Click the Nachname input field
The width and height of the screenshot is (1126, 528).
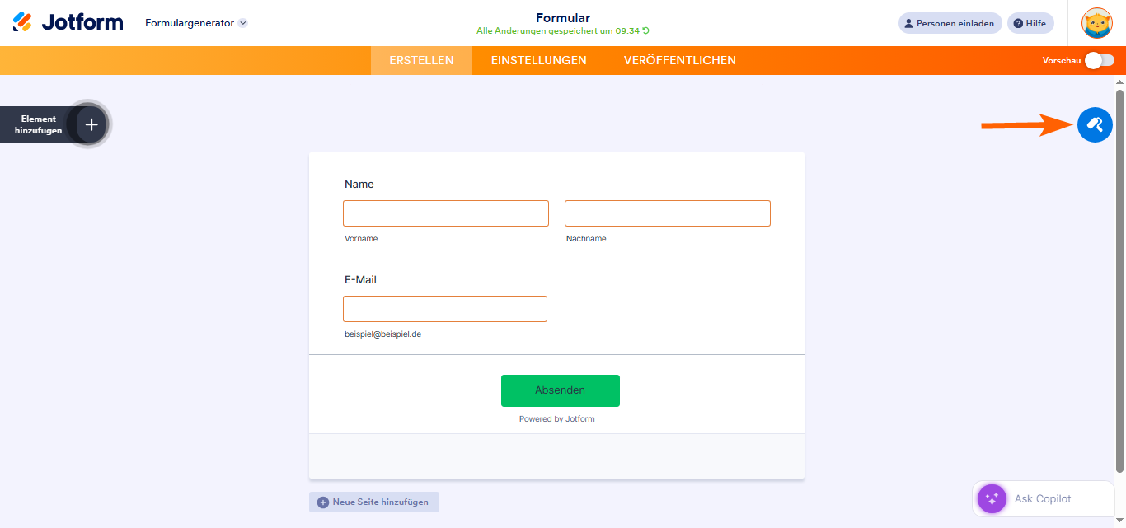667,213
